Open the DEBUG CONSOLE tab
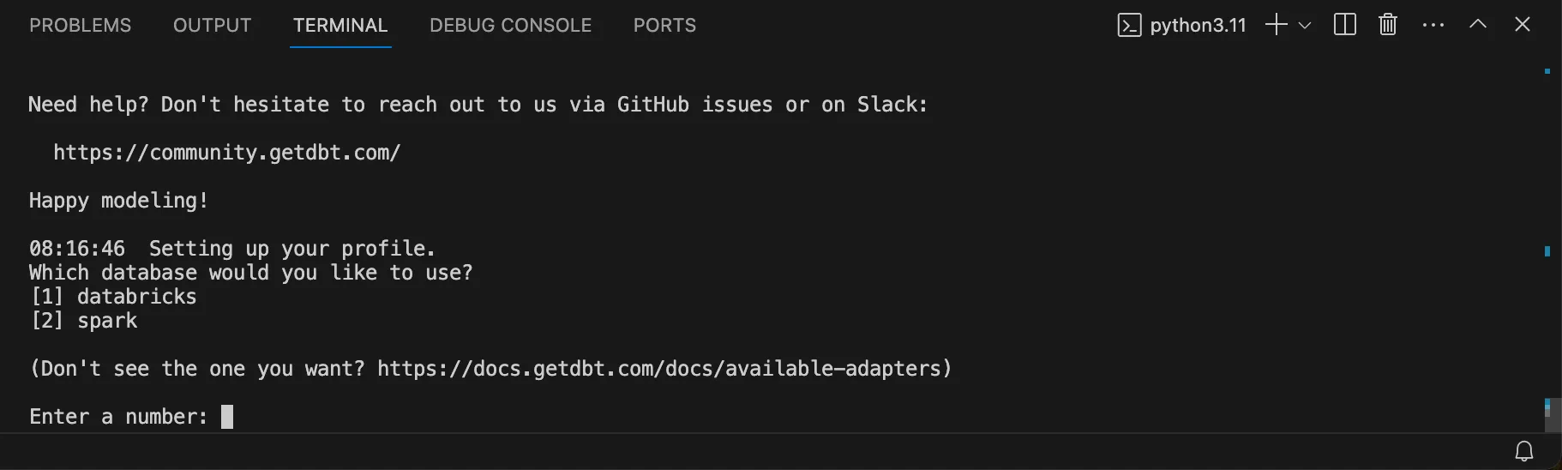This screenshot has height=470, width=1562. coord(510,26)
